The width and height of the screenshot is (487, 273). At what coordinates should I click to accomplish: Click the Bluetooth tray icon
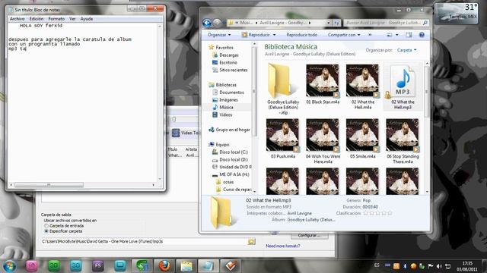pos(405,266)
